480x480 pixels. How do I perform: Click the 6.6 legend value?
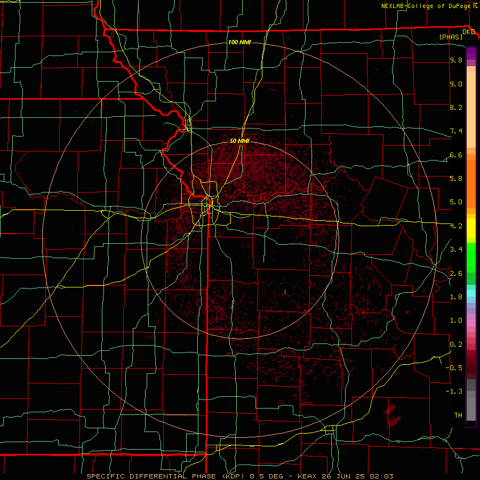coord(456,155)
